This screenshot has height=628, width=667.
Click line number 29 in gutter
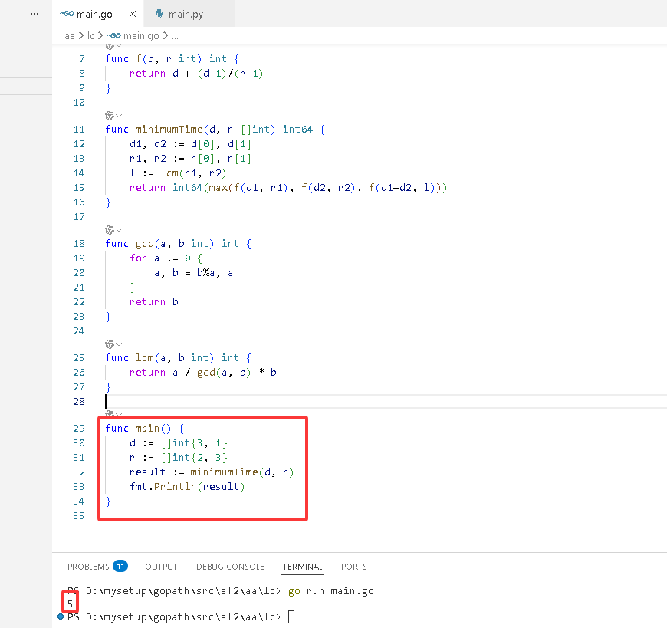click(x=79, y=429)
